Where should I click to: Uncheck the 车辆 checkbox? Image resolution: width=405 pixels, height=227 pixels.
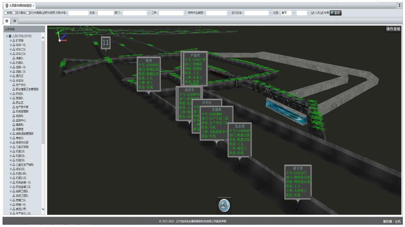322,13
